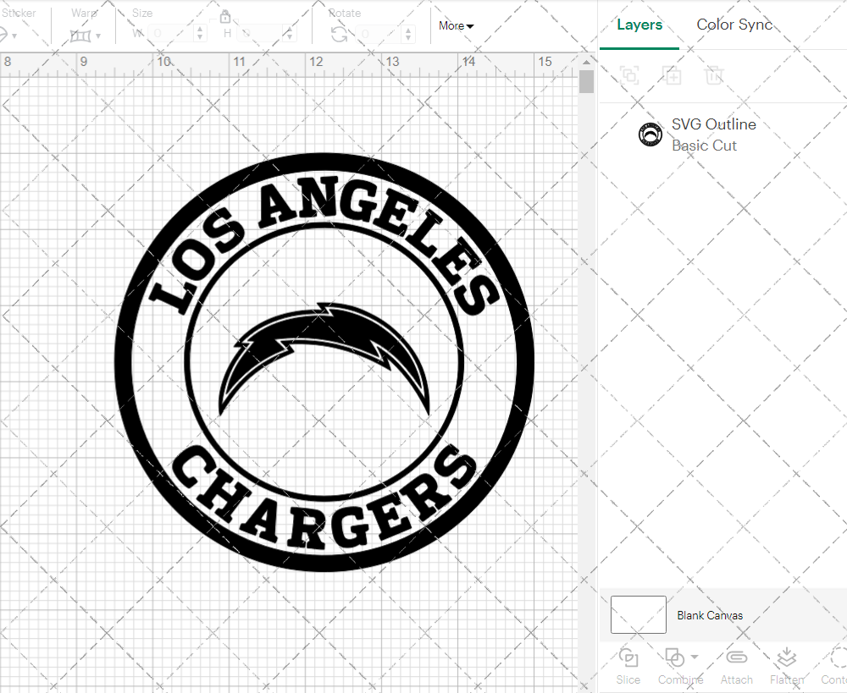Switch to the Layers tab

[x=639, y=25]
